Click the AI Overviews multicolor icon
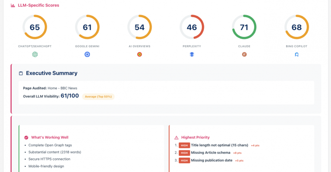 pos(139,55)
